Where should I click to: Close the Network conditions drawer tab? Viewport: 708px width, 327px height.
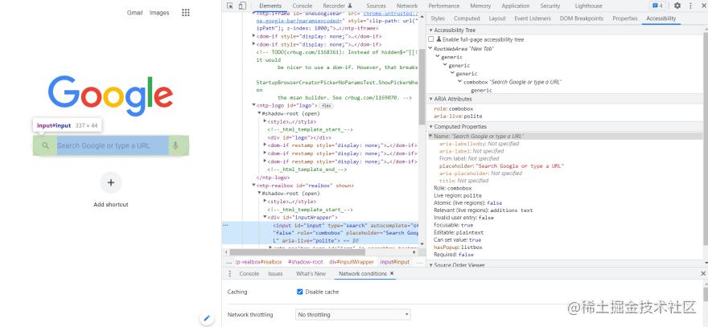tap(392, 274)
